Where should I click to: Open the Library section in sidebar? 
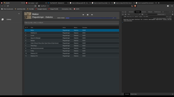pos(9,19)
